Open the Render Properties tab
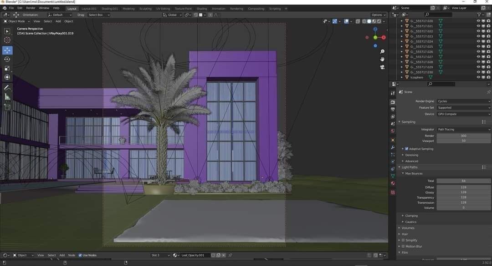The image size is (492, 266). coord(393,102)
